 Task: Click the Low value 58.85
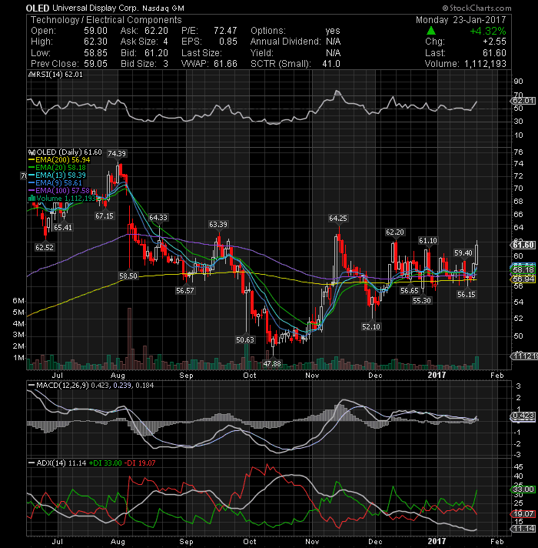95,53
